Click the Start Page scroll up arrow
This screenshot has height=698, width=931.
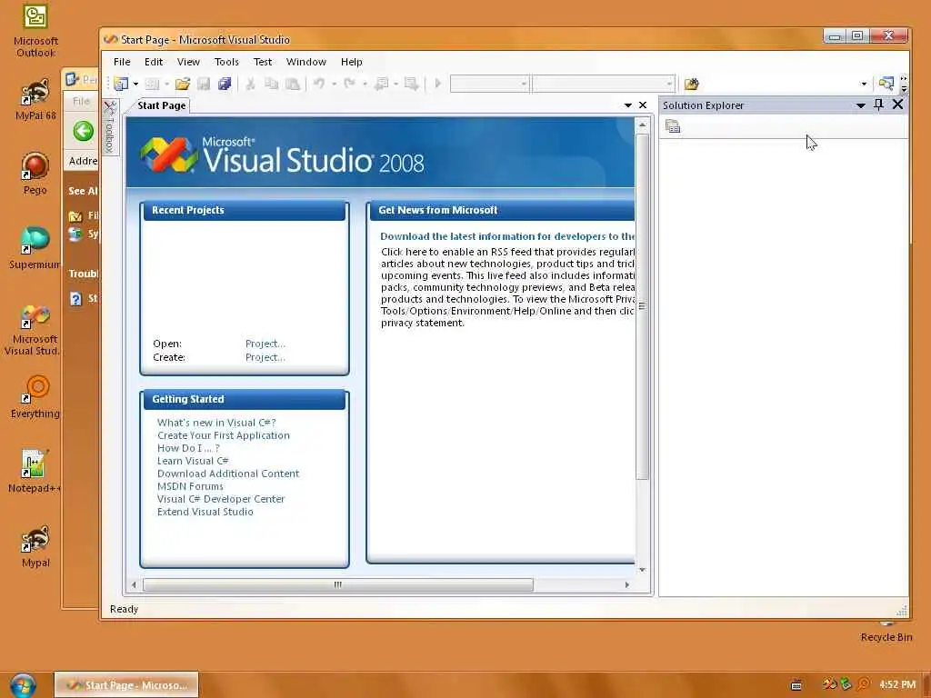(642, 125)
